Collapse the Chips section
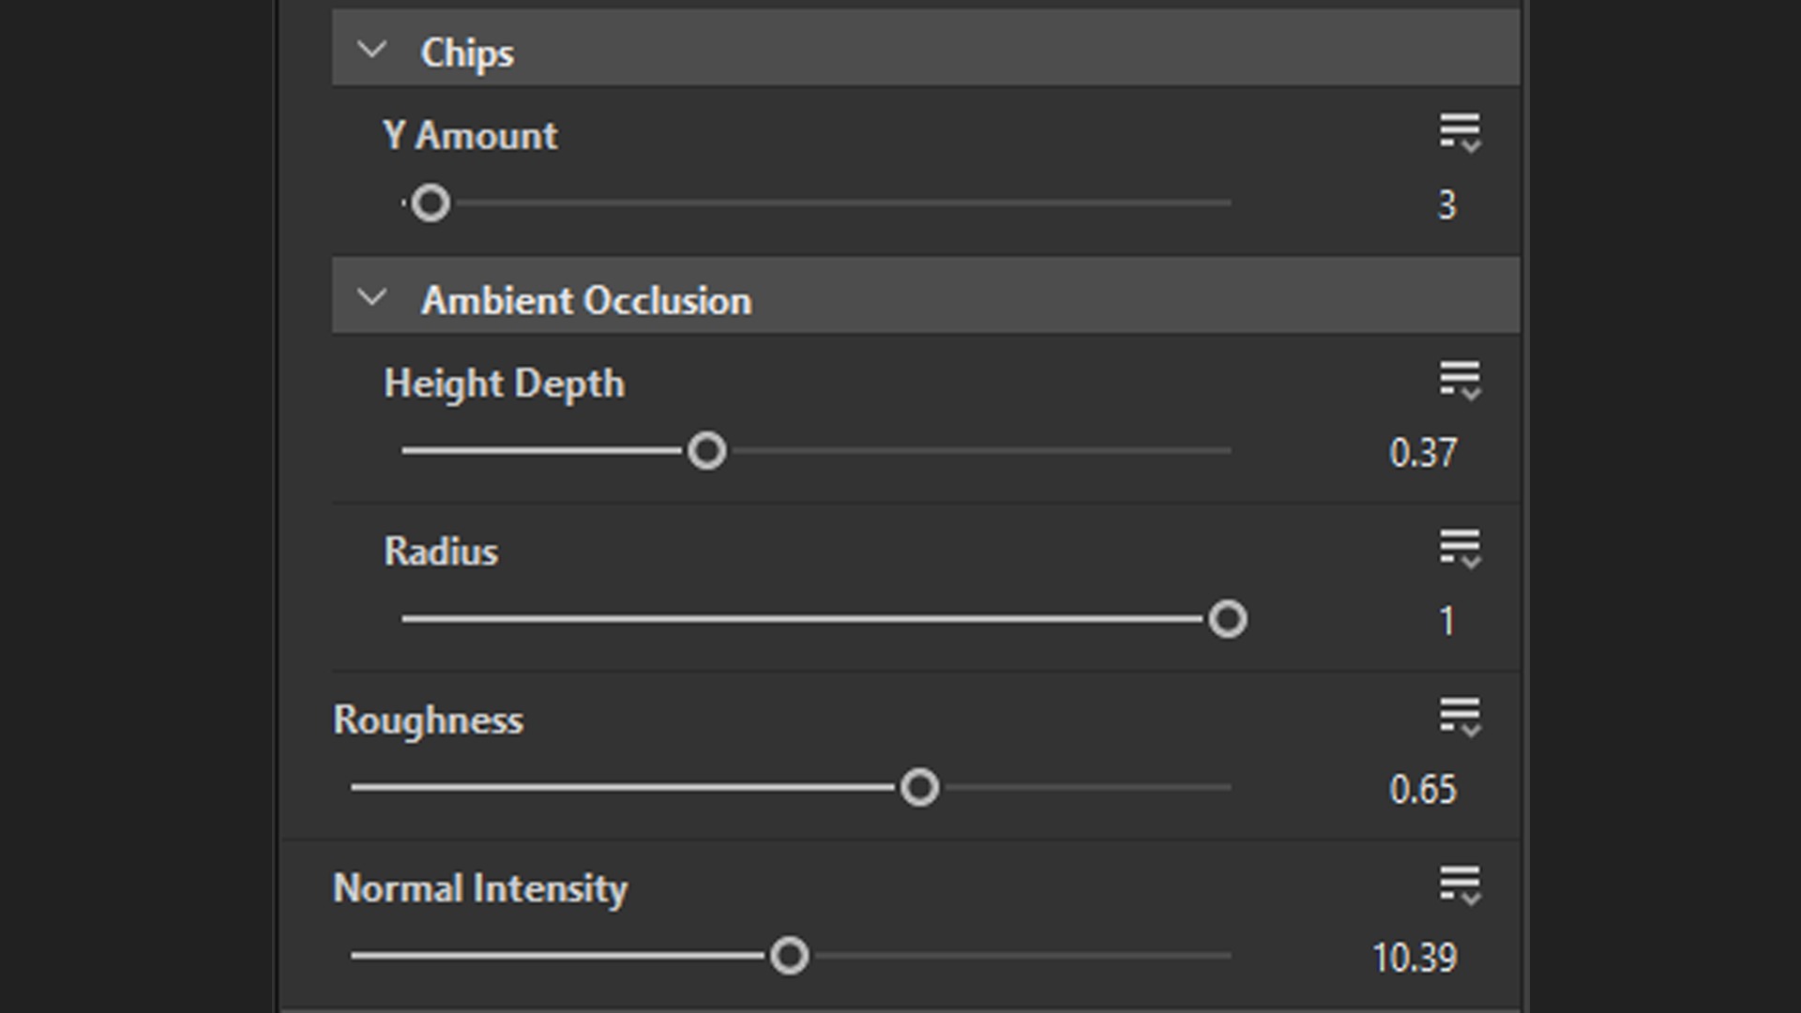Screen dimensions: 1801x1013 point(372,51)
